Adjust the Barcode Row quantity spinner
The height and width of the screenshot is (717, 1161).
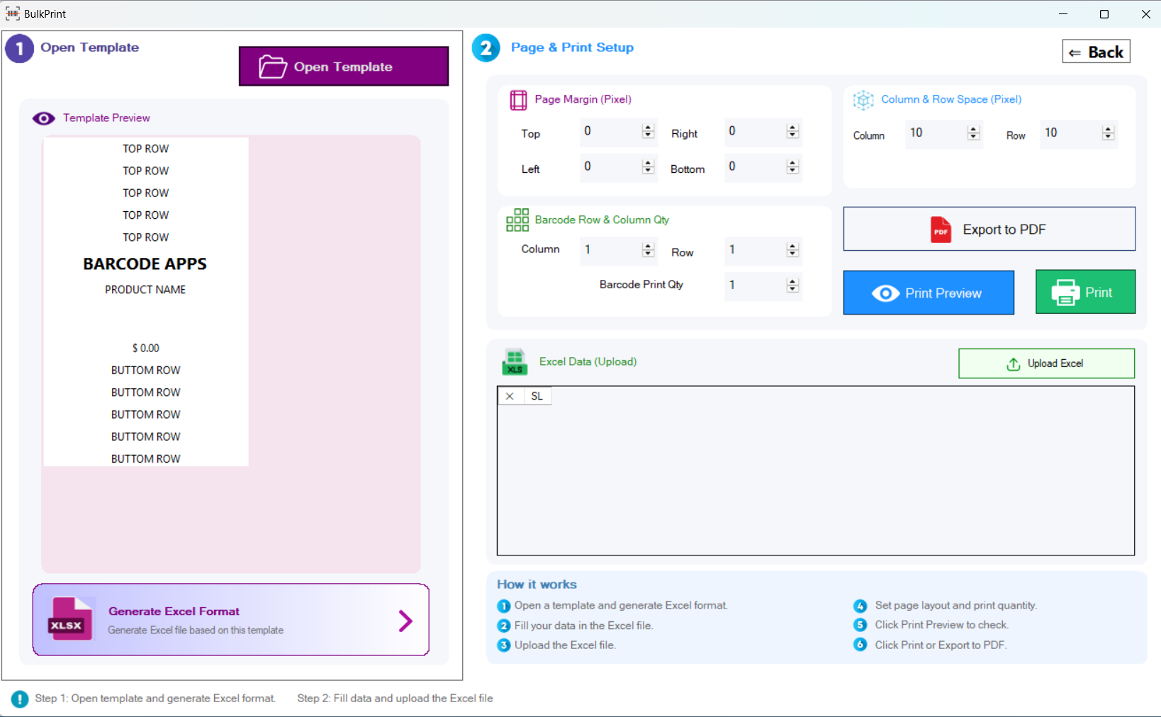coord(792,249)
